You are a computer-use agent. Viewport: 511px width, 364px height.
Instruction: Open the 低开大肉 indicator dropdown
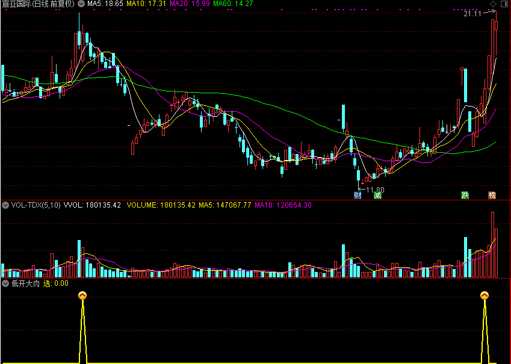(5, 283)
